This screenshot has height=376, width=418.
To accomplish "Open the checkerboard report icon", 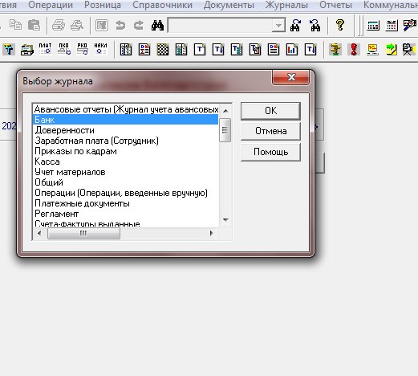I will click(x=163, y=50).
